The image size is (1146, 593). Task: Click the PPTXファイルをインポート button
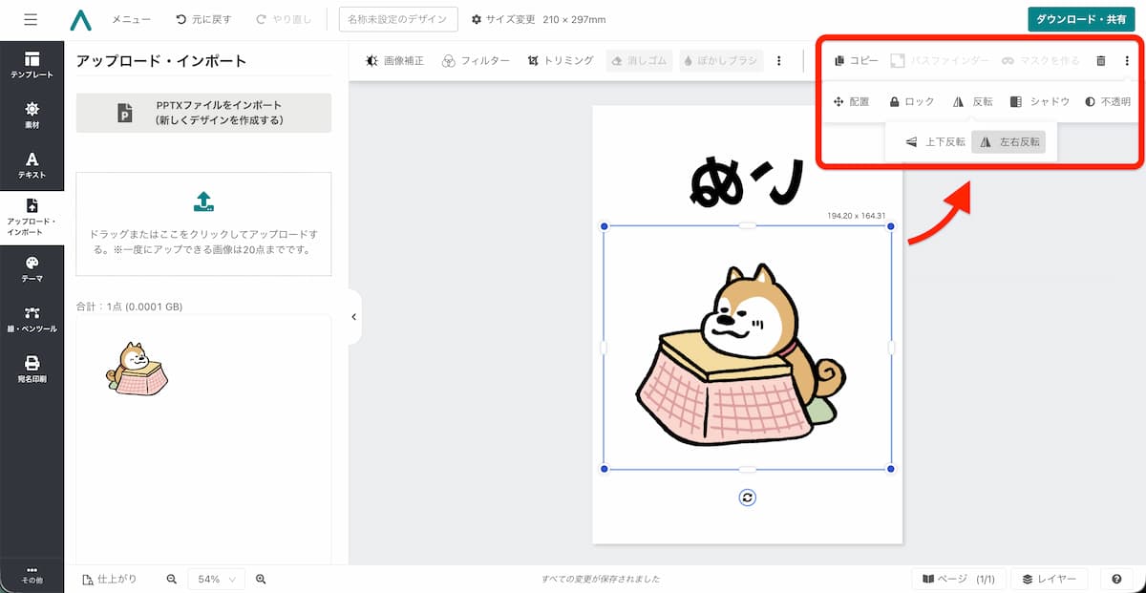tap(202, 112)
